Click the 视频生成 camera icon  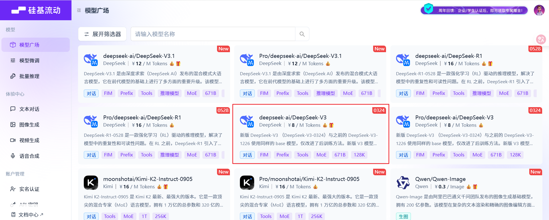tap(13, 140)
